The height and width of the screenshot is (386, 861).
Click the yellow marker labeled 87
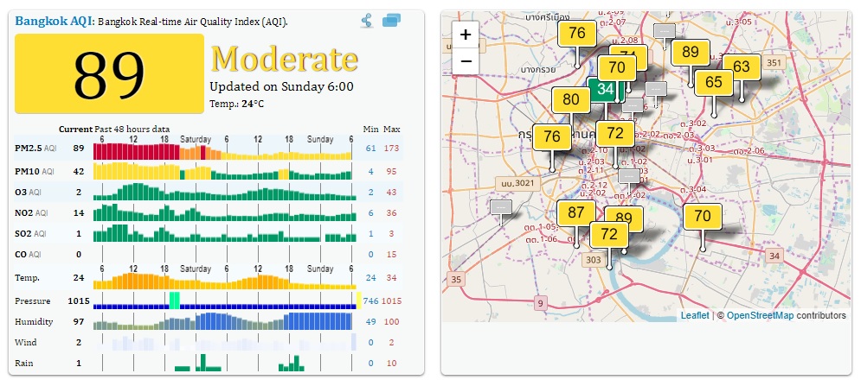(576, 213)
